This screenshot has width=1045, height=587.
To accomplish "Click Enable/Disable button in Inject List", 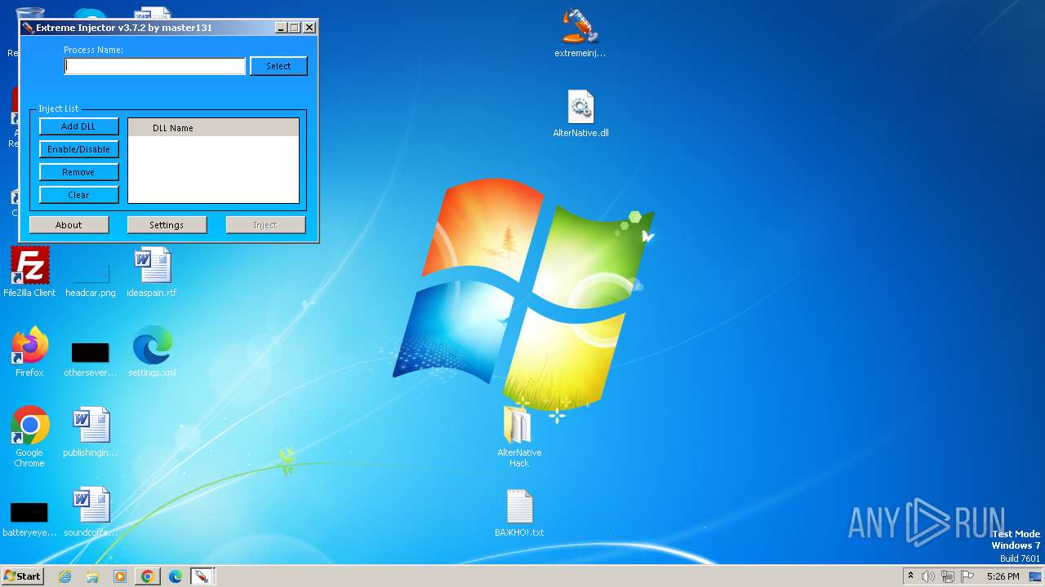I will pyautogui.click(x=78, y=149).
